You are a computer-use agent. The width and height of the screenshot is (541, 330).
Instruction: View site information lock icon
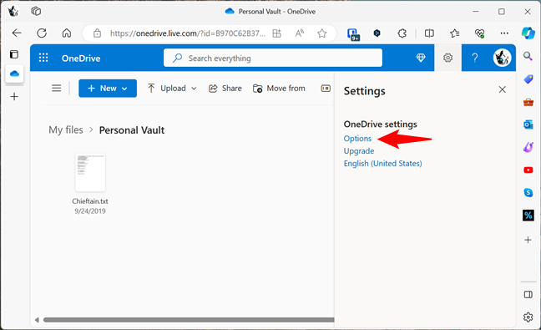point(98,33)
